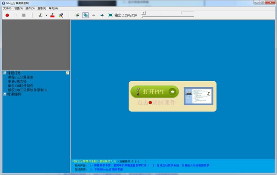Viewport: 277px width, 175px height.
Task: Click the pause recording button
Action: [16, 15]
